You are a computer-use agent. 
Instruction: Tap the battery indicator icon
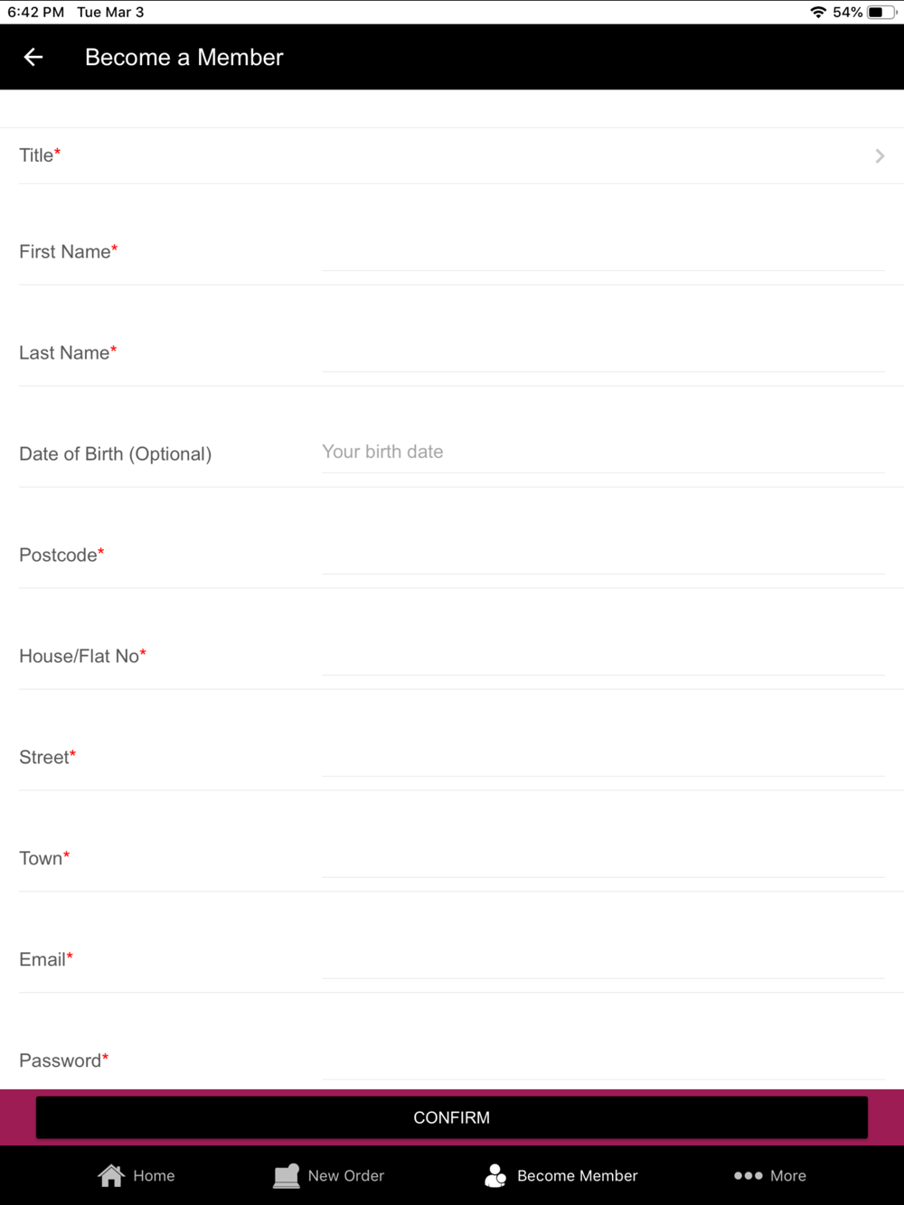pos(881,12)
